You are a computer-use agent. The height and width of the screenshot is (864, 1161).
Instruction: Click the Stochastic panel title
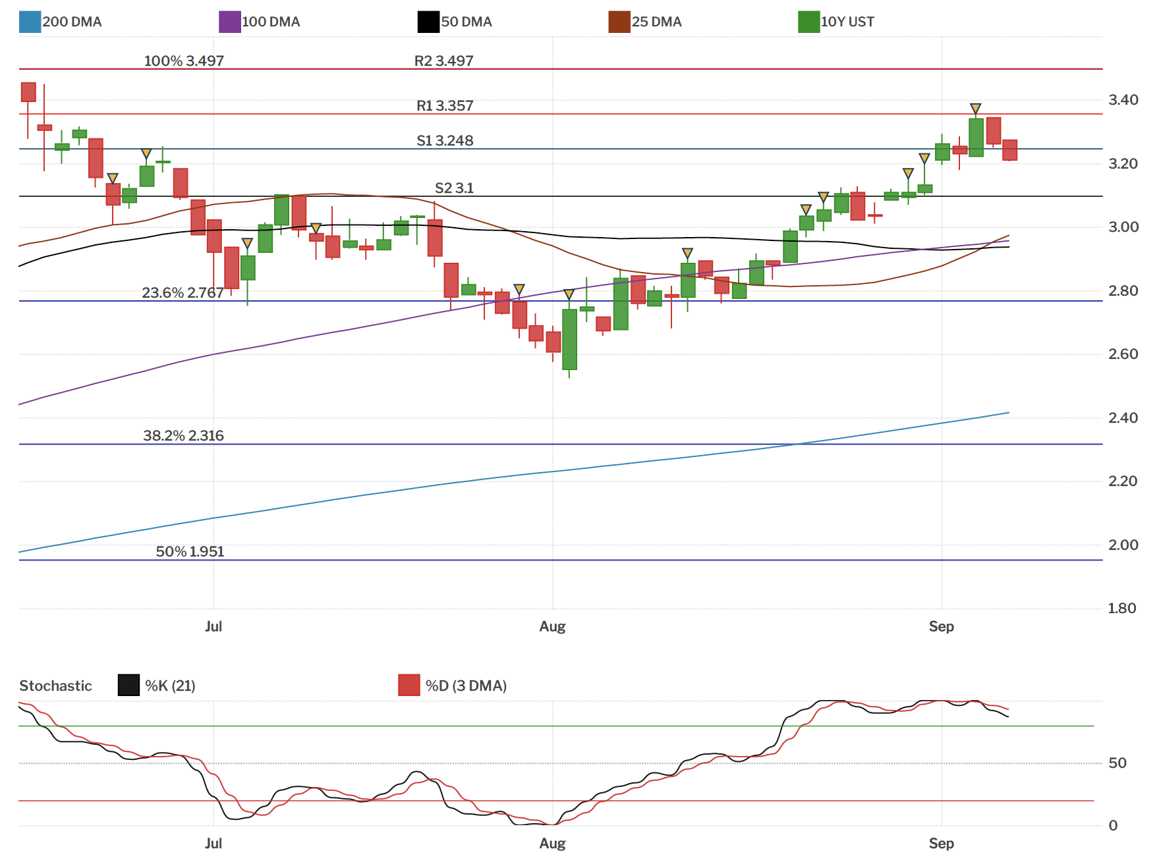click(x=56, y=686)
